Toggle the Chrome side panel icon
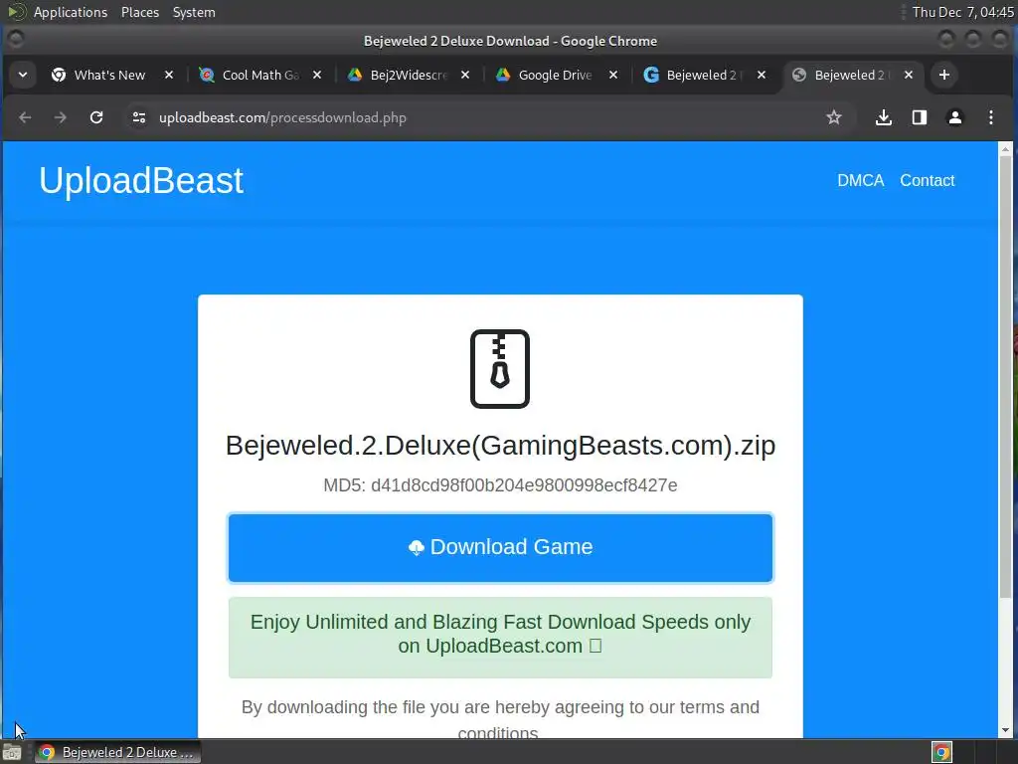Viewport: 1018px width, 764px height. pos(919,117)
